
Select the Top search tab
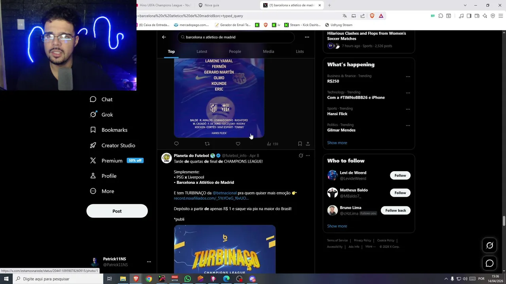(171, 51)
